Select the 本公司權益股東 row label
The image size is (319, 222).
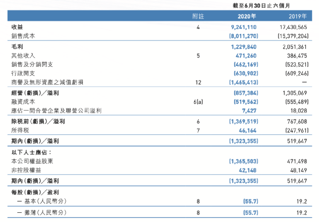point(32,161)
